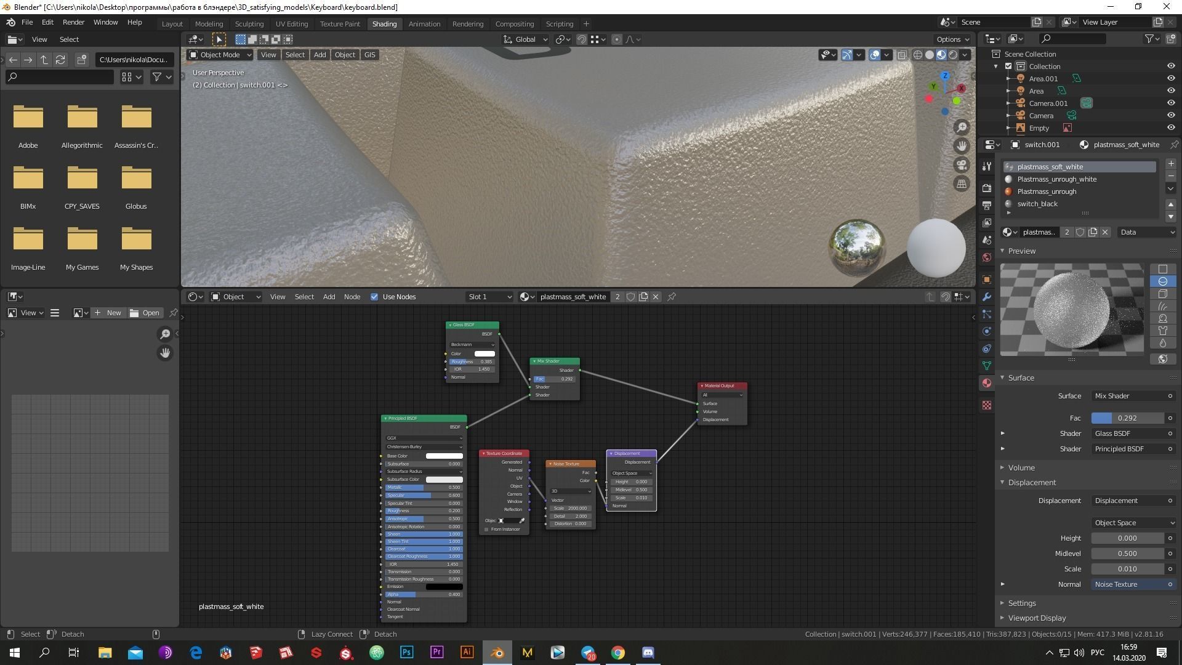Open Blender from Windows taskbar
1182x665 pixels.
497,653
